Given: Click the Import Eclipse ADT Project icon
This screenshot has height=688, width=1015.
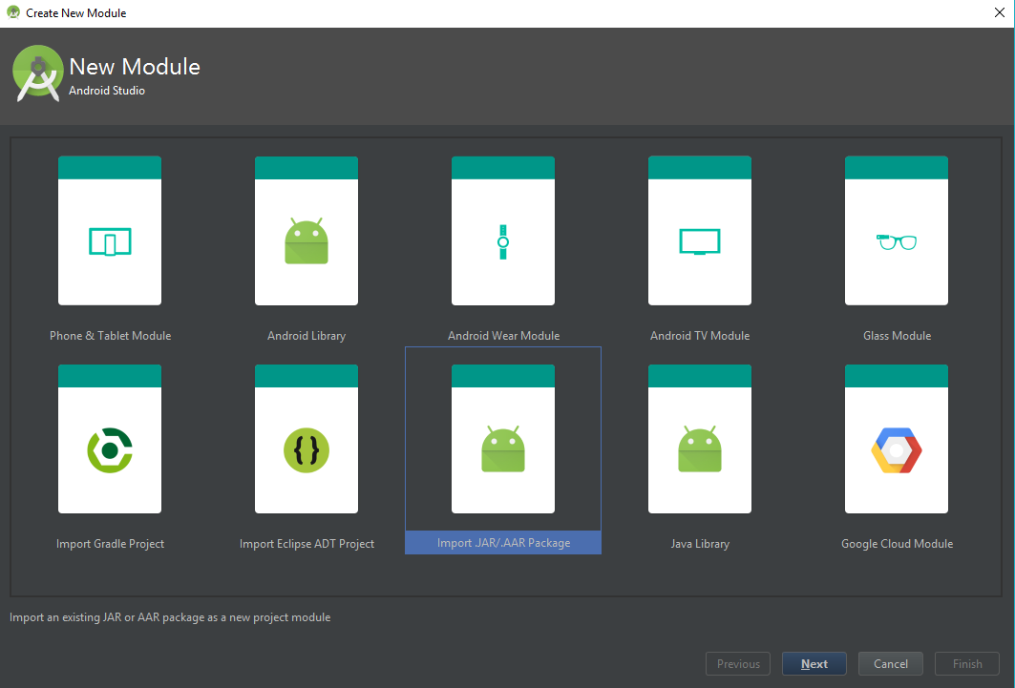Looking at the screenshot, I should 307,449.
